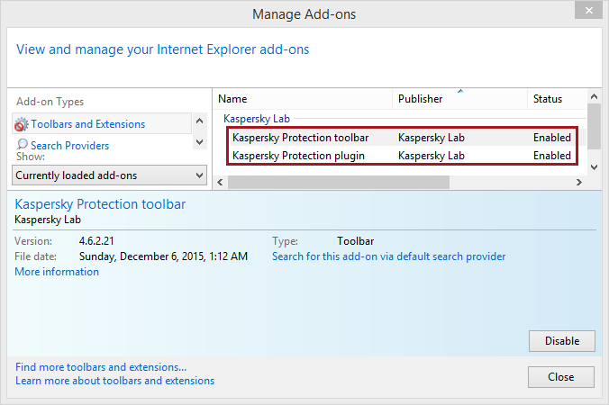Click Enabled status of Kaspersky Protection plugin
The width and height of the screenshot is (609, 405).
click(552, 156)
